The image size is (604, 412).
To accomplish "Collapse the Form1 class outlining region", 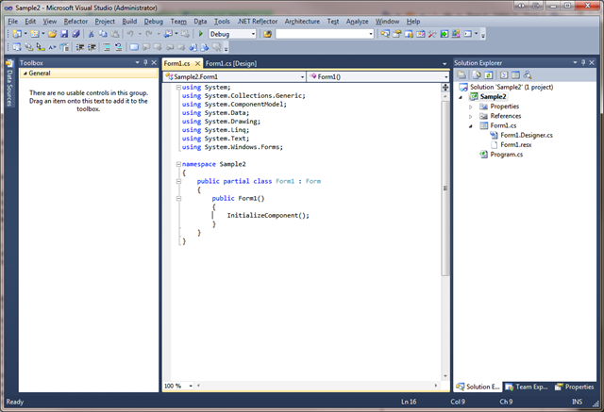I will (x=178, y=181).
